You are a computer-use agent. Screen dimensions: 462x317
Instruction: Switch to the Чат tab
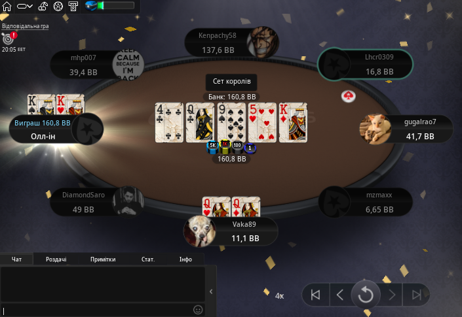tap(16, 259)
